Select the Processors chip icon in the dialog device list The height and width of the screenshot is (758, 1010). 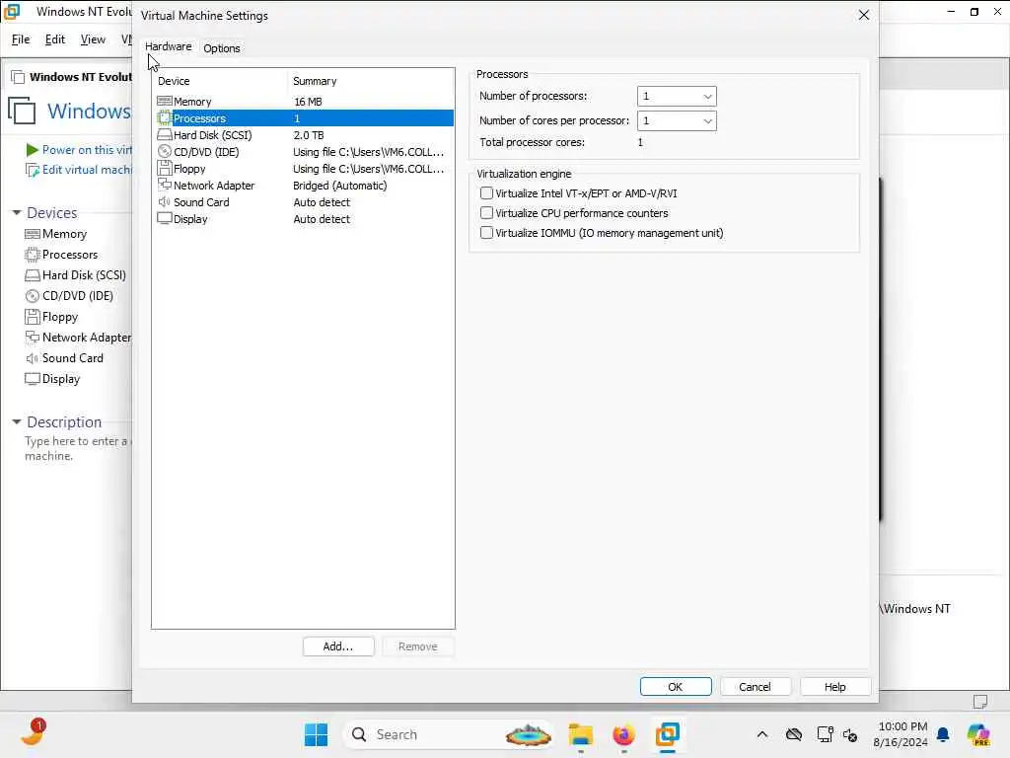(165, 118)
